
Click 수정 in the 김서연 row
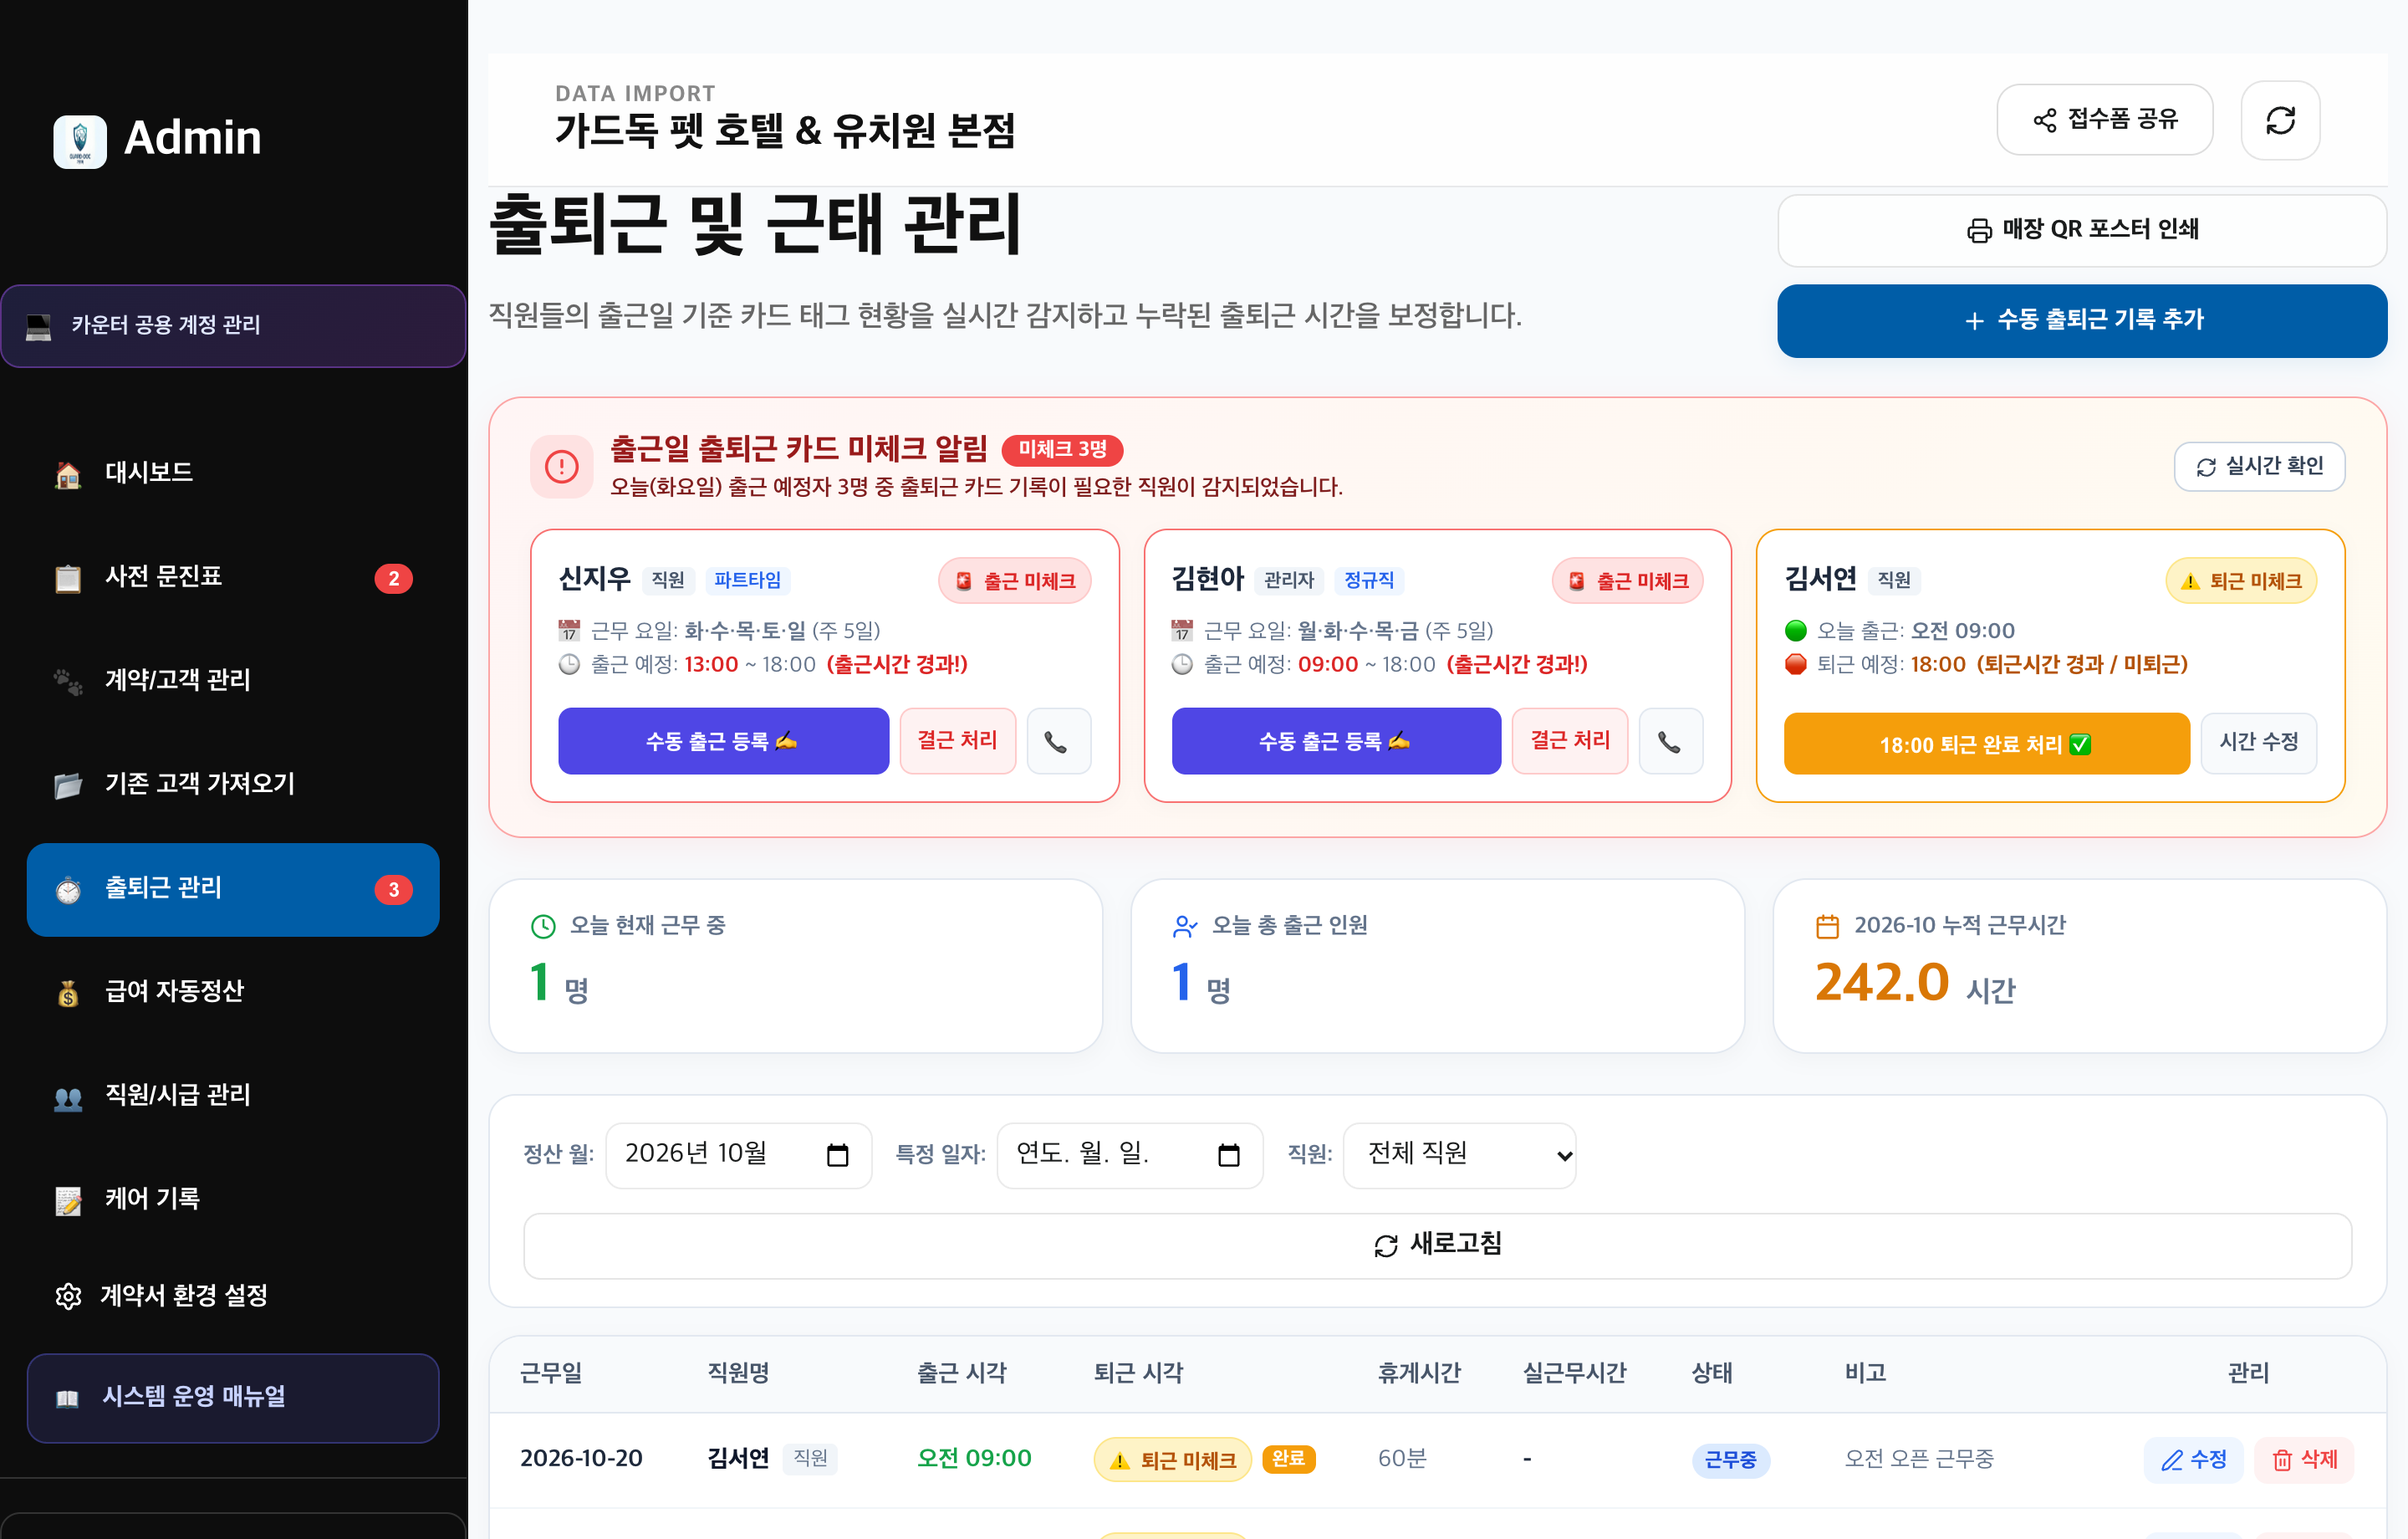point(2193,1460)
